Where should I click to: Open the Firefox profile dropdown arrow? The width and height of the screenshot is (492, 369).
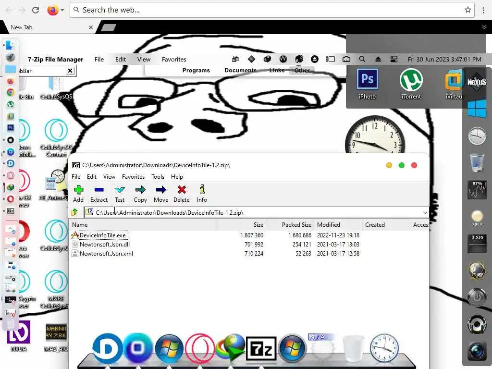[62, 10]
